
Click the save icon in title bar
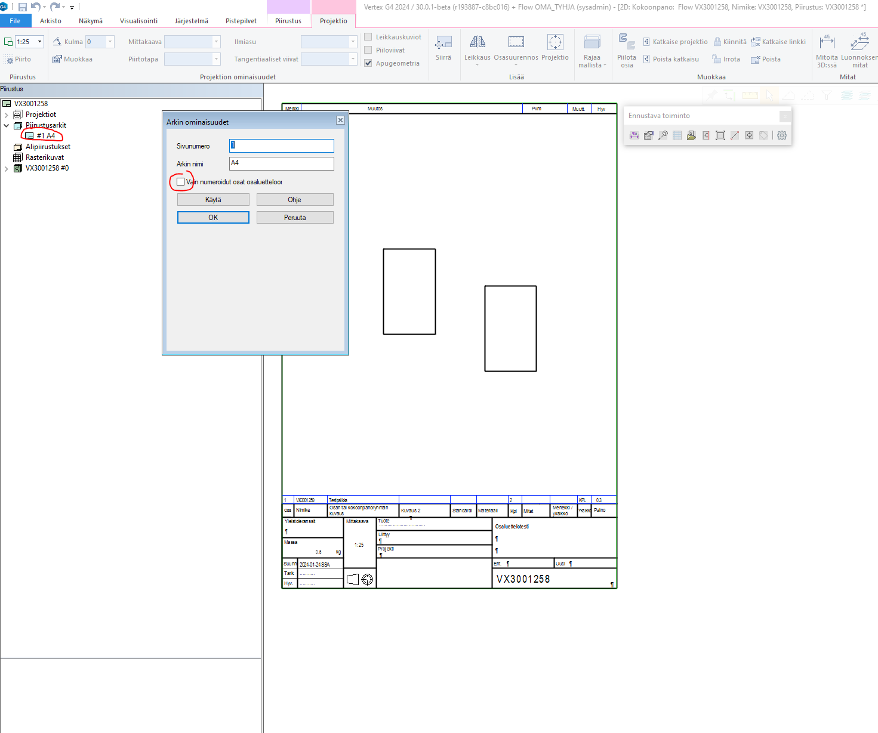[23, 7]
